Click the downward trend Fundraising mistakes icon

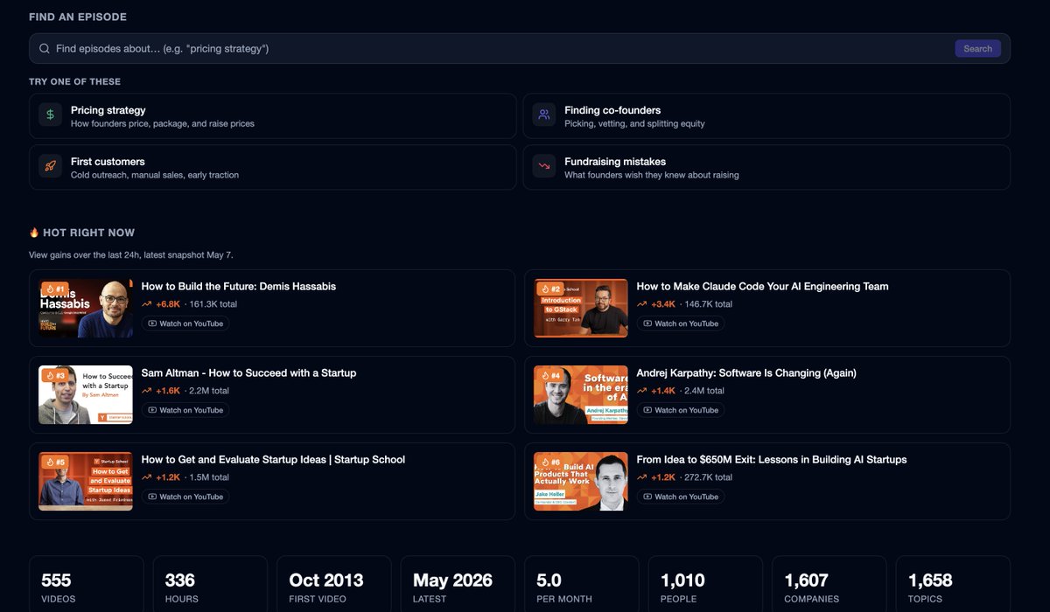[x=544, y=167]
